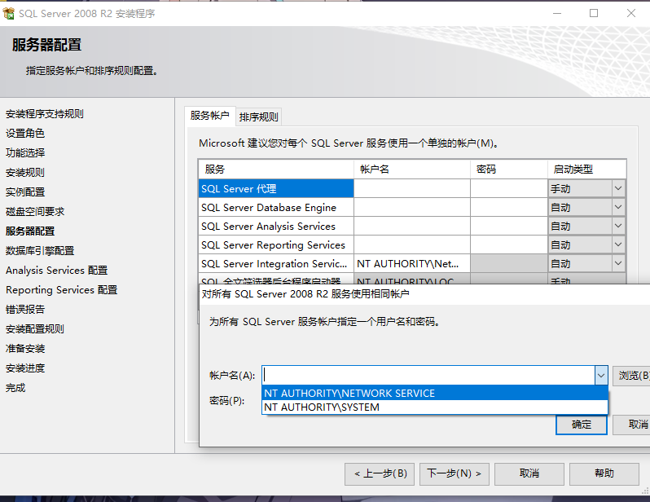Select the 服务帐户 tab
This screenshot has width=650, height=502.
tap(210, 116)
